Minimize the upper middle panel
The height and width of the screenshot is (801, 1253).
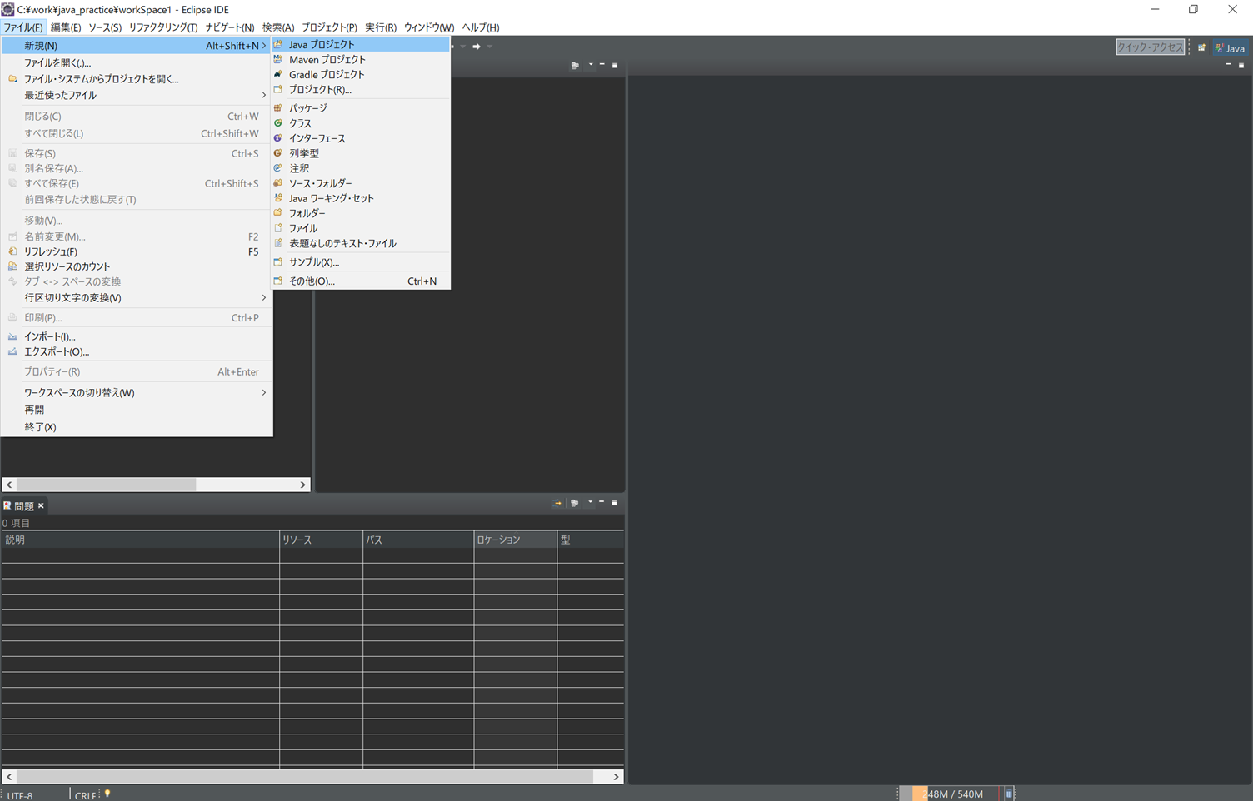click(x=602, y=64)
